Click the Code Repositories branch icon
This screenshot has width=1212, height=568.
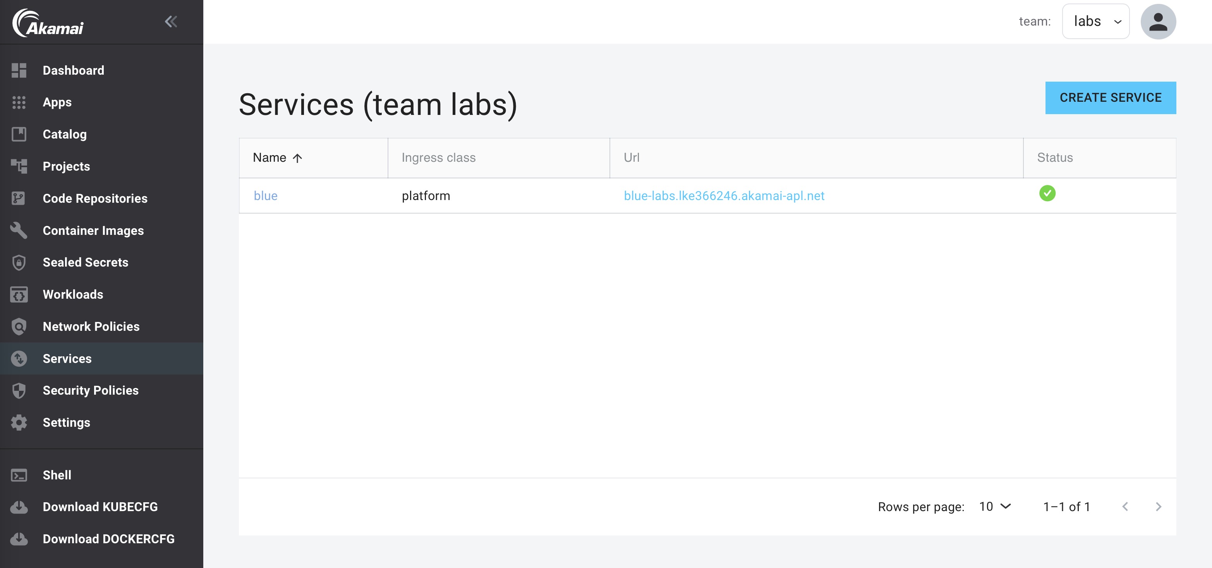click(x=19, y=198)
